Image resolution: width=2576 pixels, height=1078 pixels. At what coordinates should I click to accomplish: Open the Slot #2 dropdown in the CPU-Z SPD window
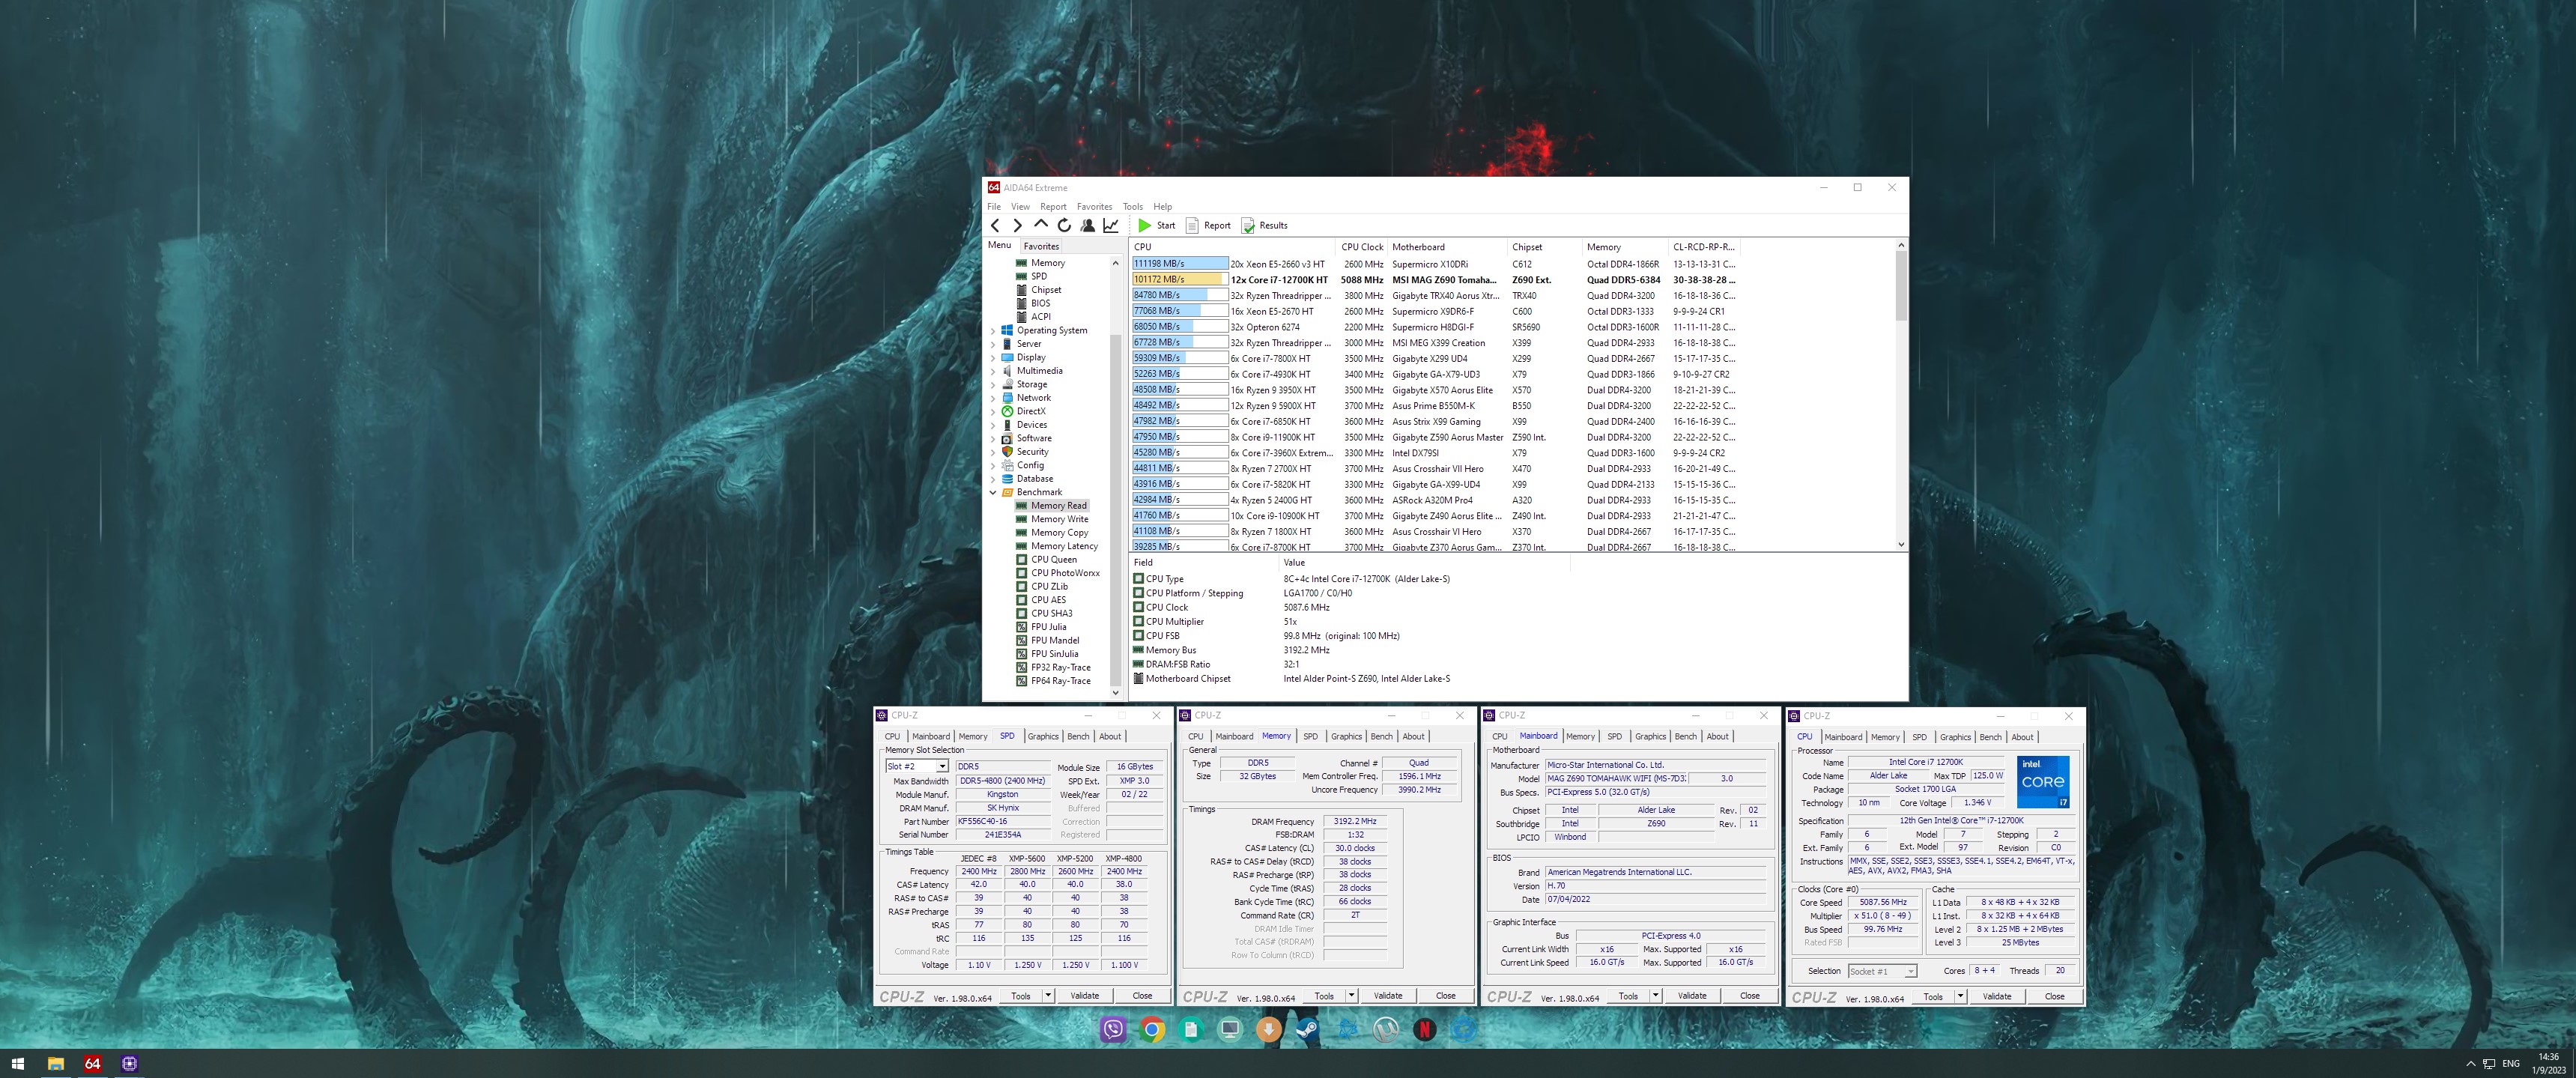click(942, 766)
